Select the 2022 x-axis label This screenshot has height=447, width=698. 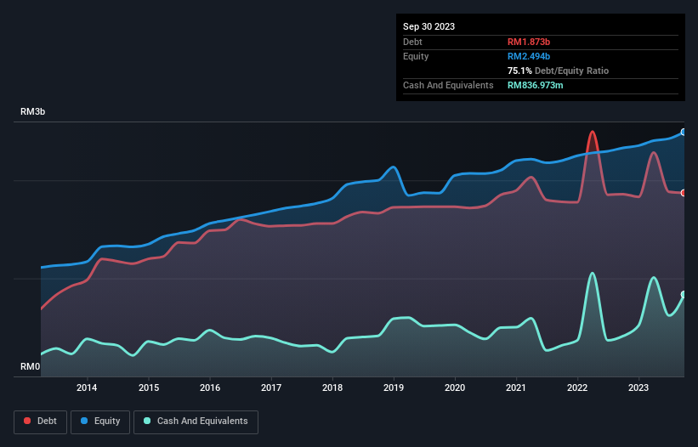pos(577,388)
